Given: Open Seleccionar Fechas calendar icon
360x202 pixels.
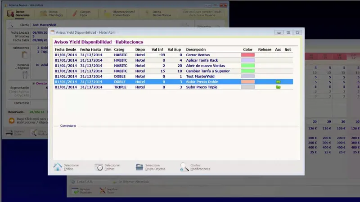Looking at the screenshot, I should [x=99, y=167].
